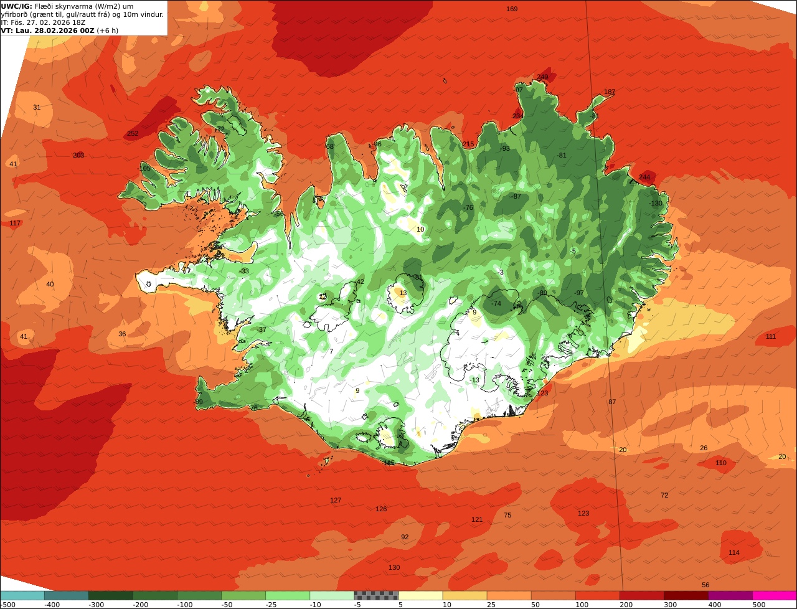Click the map value 187
797x609 pixels.
click(610, 92)
